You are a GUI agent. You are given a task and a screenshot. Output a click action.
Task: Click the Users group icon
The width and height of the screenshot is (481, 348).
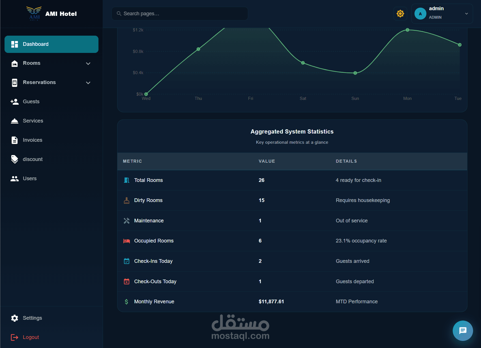(14, 179)
